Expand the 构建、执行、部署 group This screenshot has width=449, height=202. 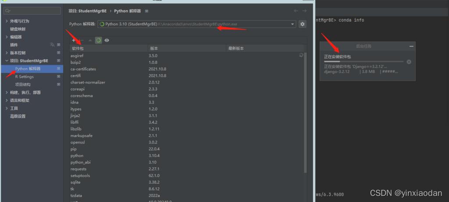[7, 93]
